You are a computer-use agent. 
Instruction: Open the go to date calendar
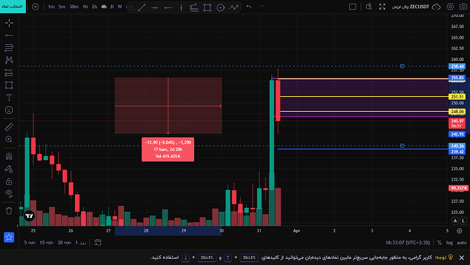point(97,243)
